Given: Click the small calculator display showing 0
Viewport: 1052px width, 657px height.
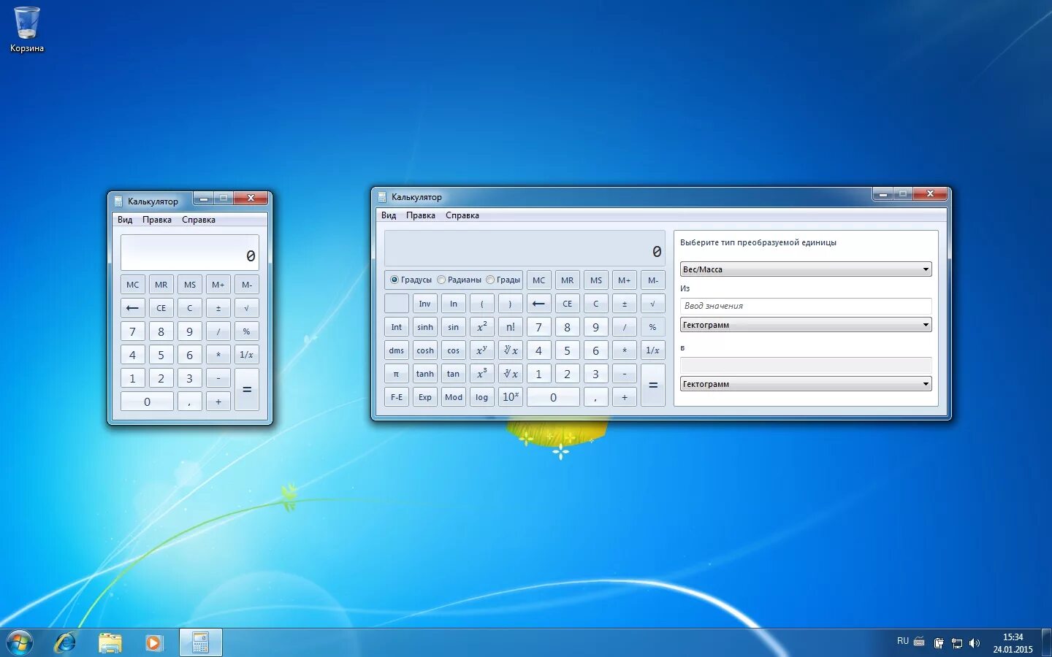Looking at the screenshot, I should point(189,253).
